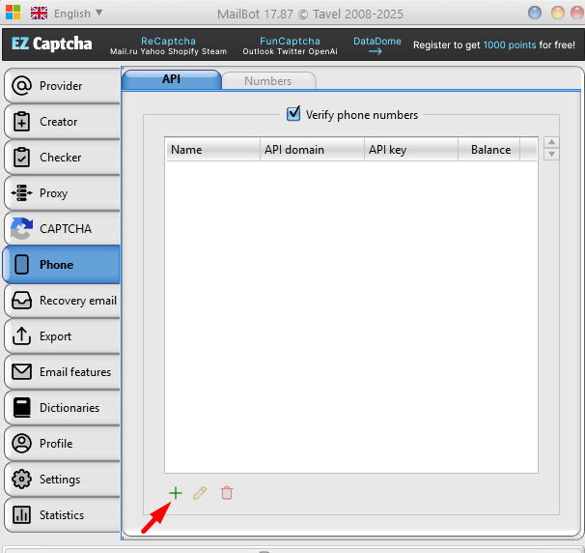Image resolution: width=585 pixels, height=553 pixels.
Task: Open the Checker section
Action: [x=63, y=158]
